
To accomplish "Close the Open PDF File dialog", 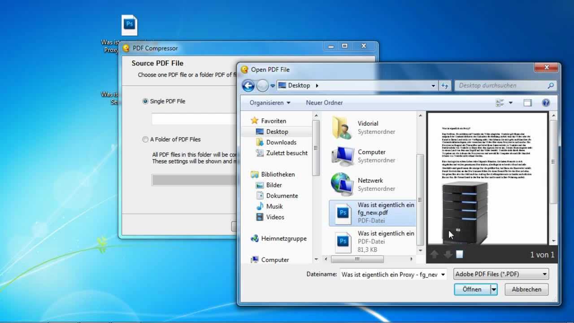I will [x=547, y=68].
